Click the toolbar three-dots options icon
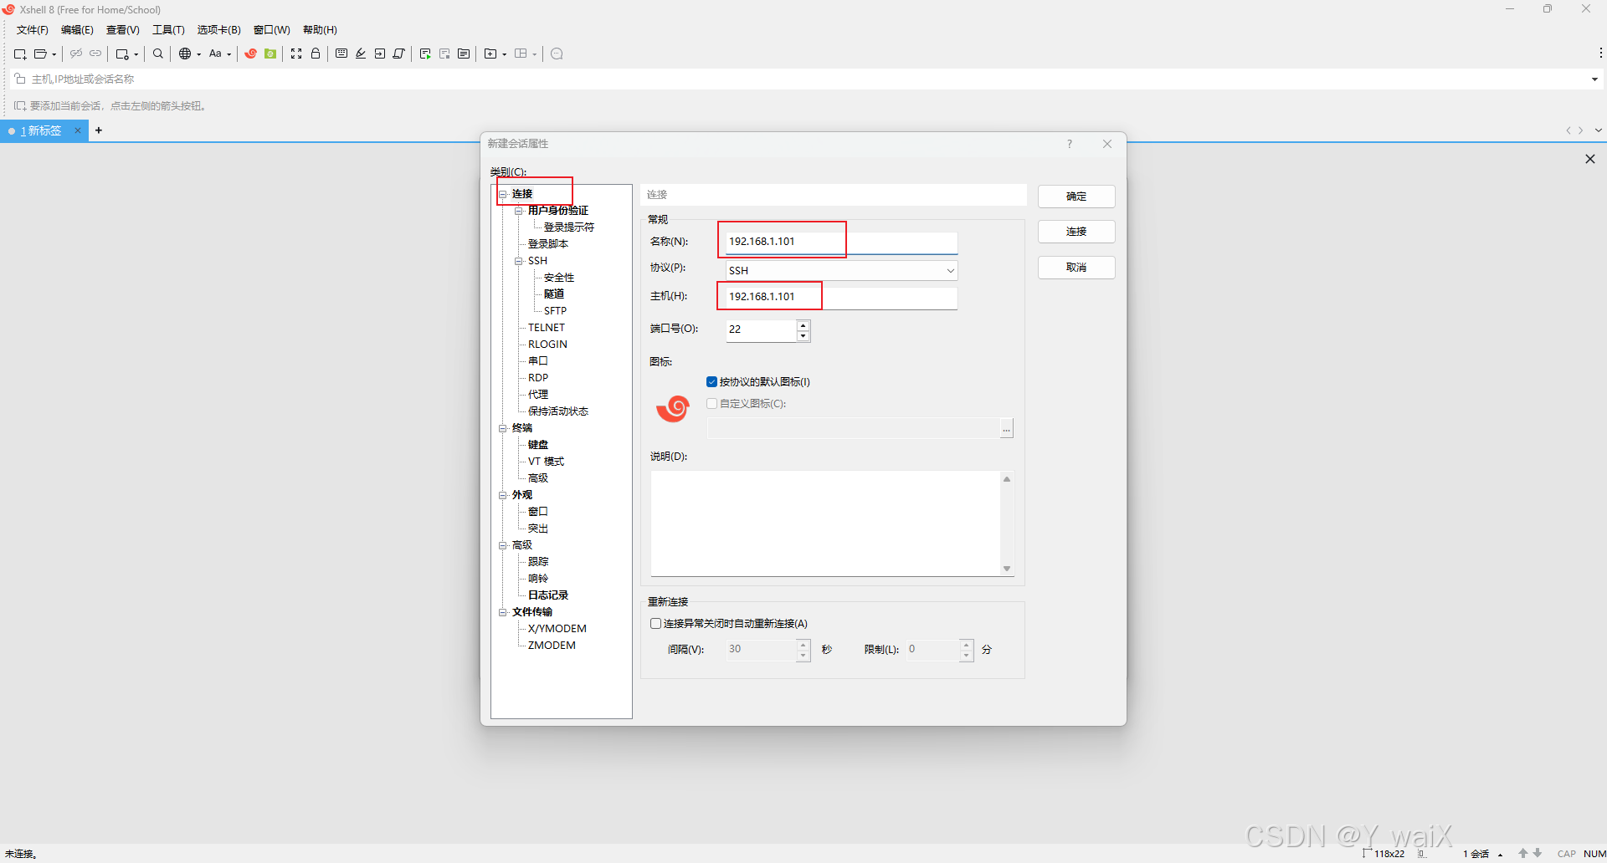Screen dimensions: 1607x863 coord(1600,53)
